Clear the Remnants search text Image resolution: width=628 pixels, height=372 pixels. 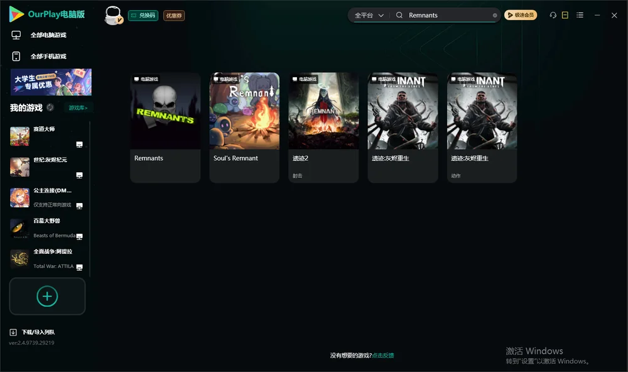tap(495, 15)
